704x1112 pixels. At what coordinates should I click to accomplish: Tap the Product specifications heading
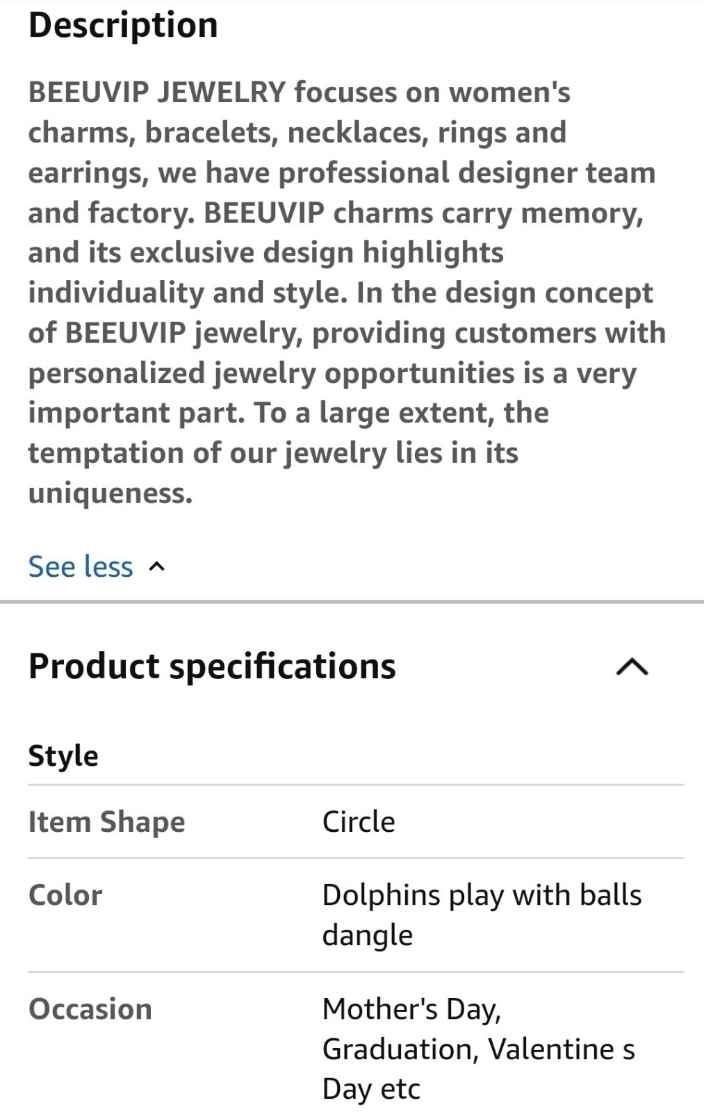point(212,667)
